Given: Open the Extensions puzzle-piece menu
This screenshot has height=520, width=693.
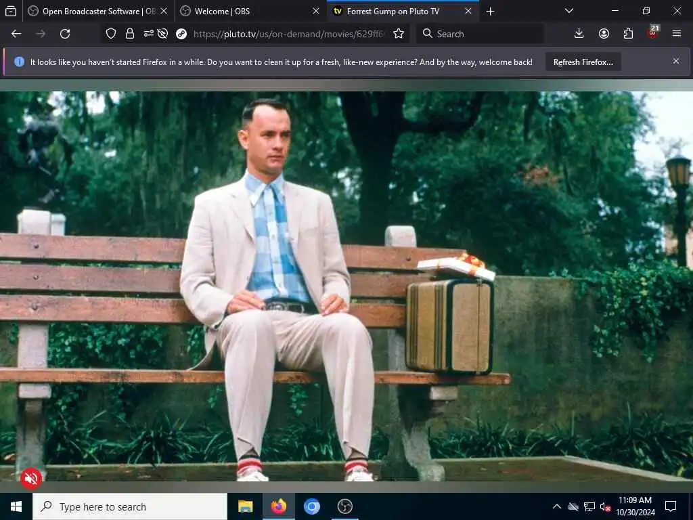Looking at the screenshot, I should pyautogui.click(x=628, y=34).
